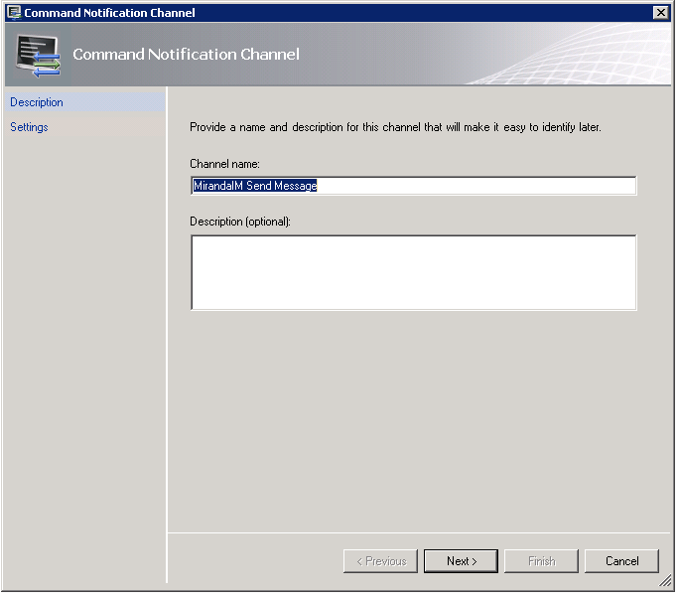Click the title bar window icon
The height and width of the screenshot is (598, 679).
[14, 13]
